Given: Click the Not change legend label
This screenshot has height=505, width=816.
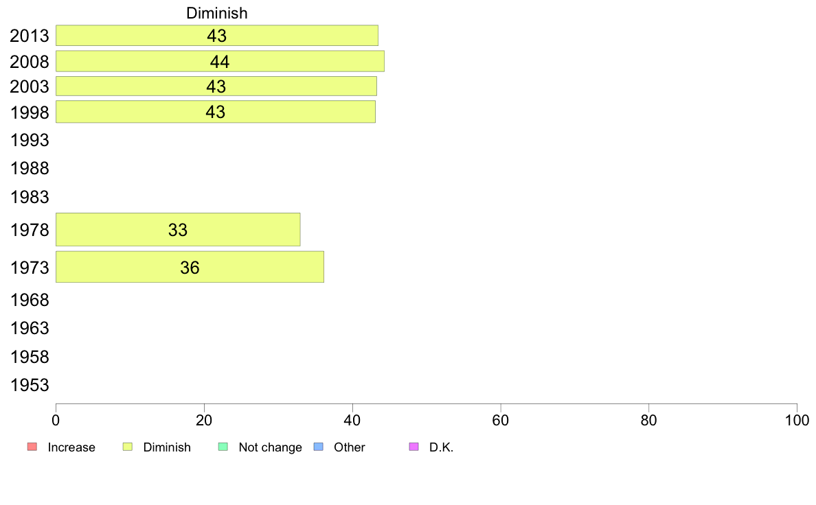Looking at the screenshot, I should (270, 447).
